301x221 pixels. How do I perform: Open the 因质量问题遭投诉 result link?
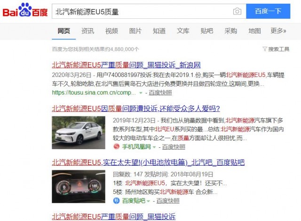point(136,108)
